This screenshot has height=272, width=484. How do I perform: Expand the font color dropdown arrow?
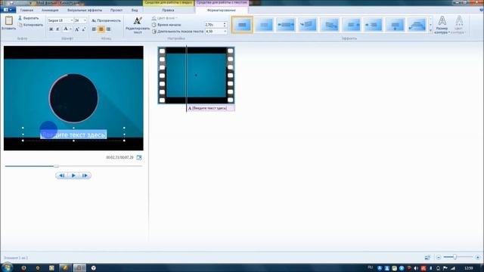70,29
